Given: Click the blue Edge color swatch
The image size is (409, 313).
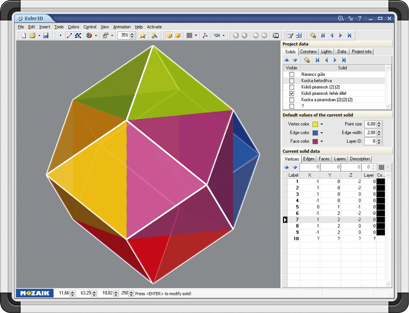Looking at the screenshot, I should [x=315, y=133].
